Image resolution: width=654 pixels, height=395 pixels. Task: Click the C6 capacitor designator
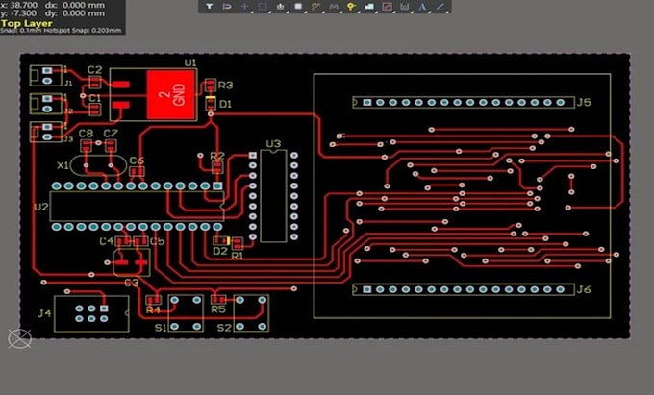(x=137, y=160)
